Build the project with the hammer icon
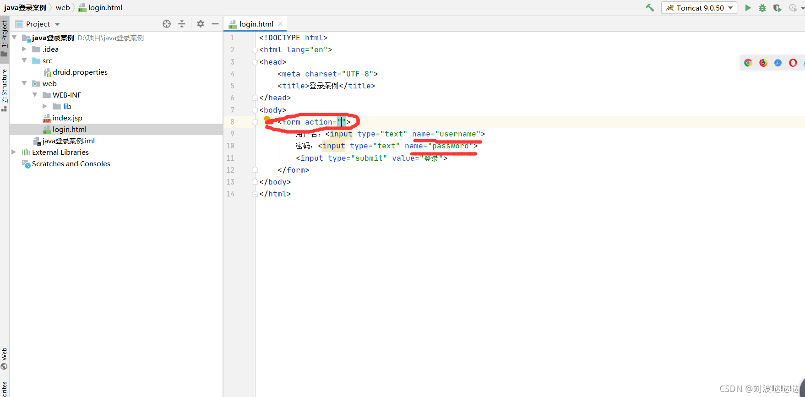Viewport: 805px width, 397px height. coord(650,8)
